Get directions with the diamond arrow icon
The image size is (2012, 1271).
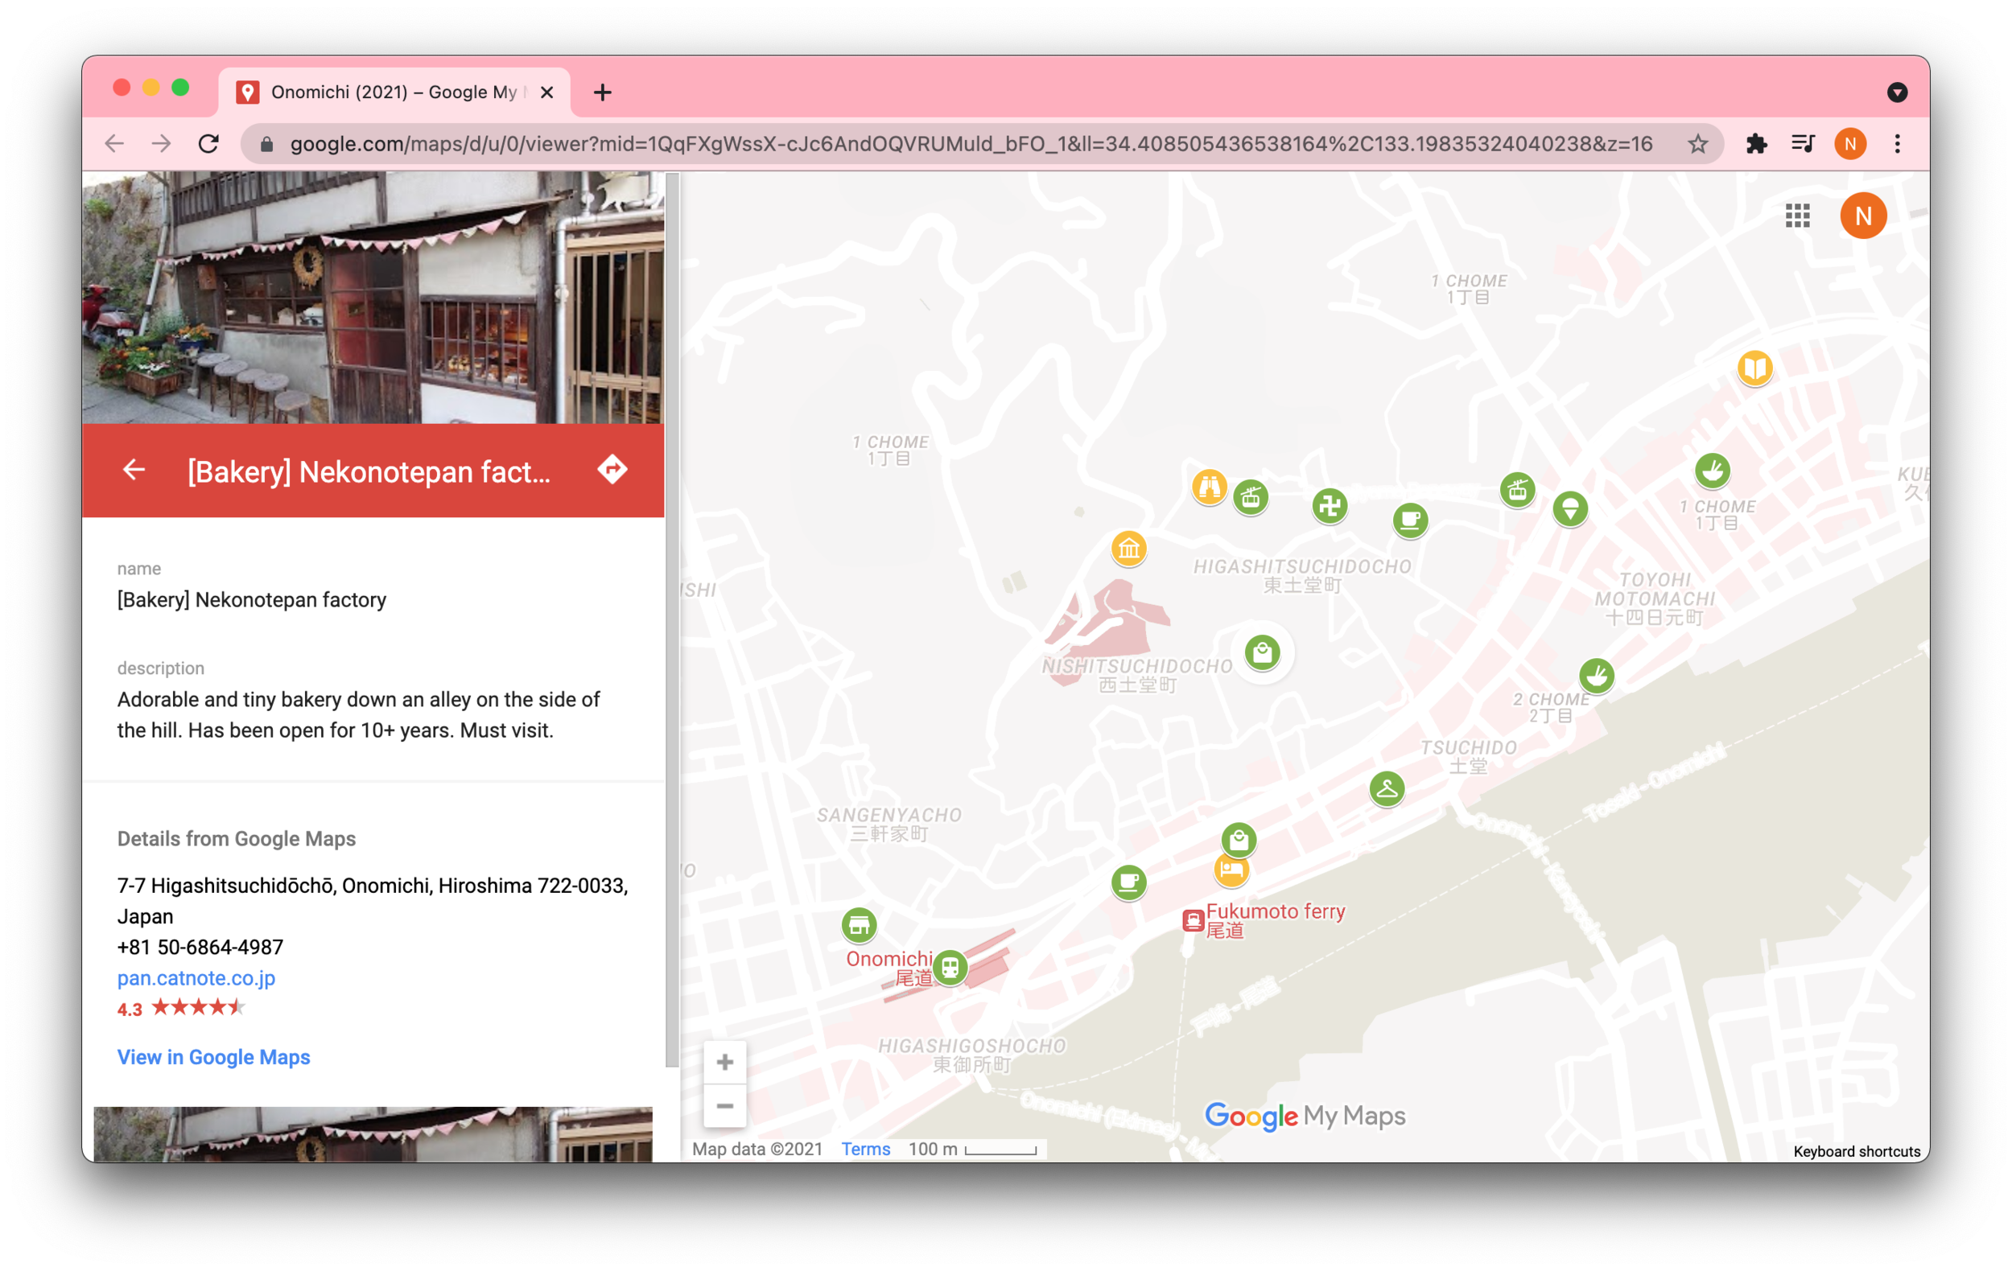point(612,470)
